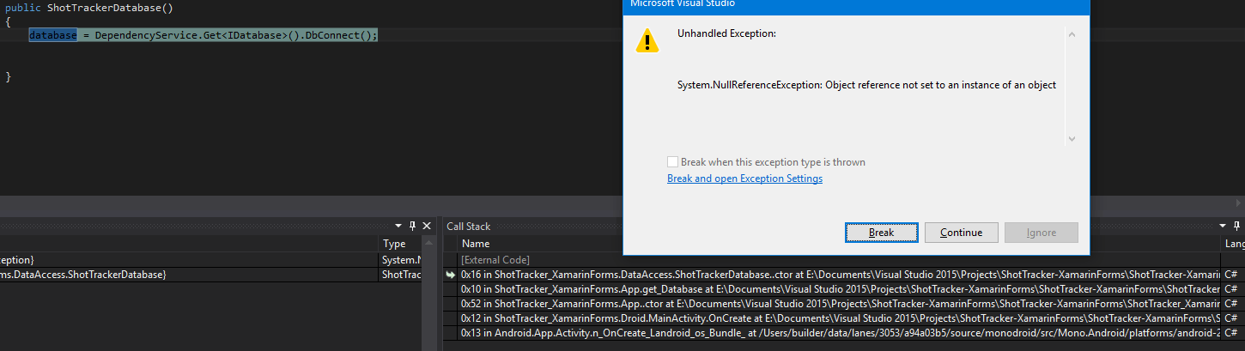1245x351 pixels.
Task: Click 'DbConnect()' in the code line
Action: point(337,35)
